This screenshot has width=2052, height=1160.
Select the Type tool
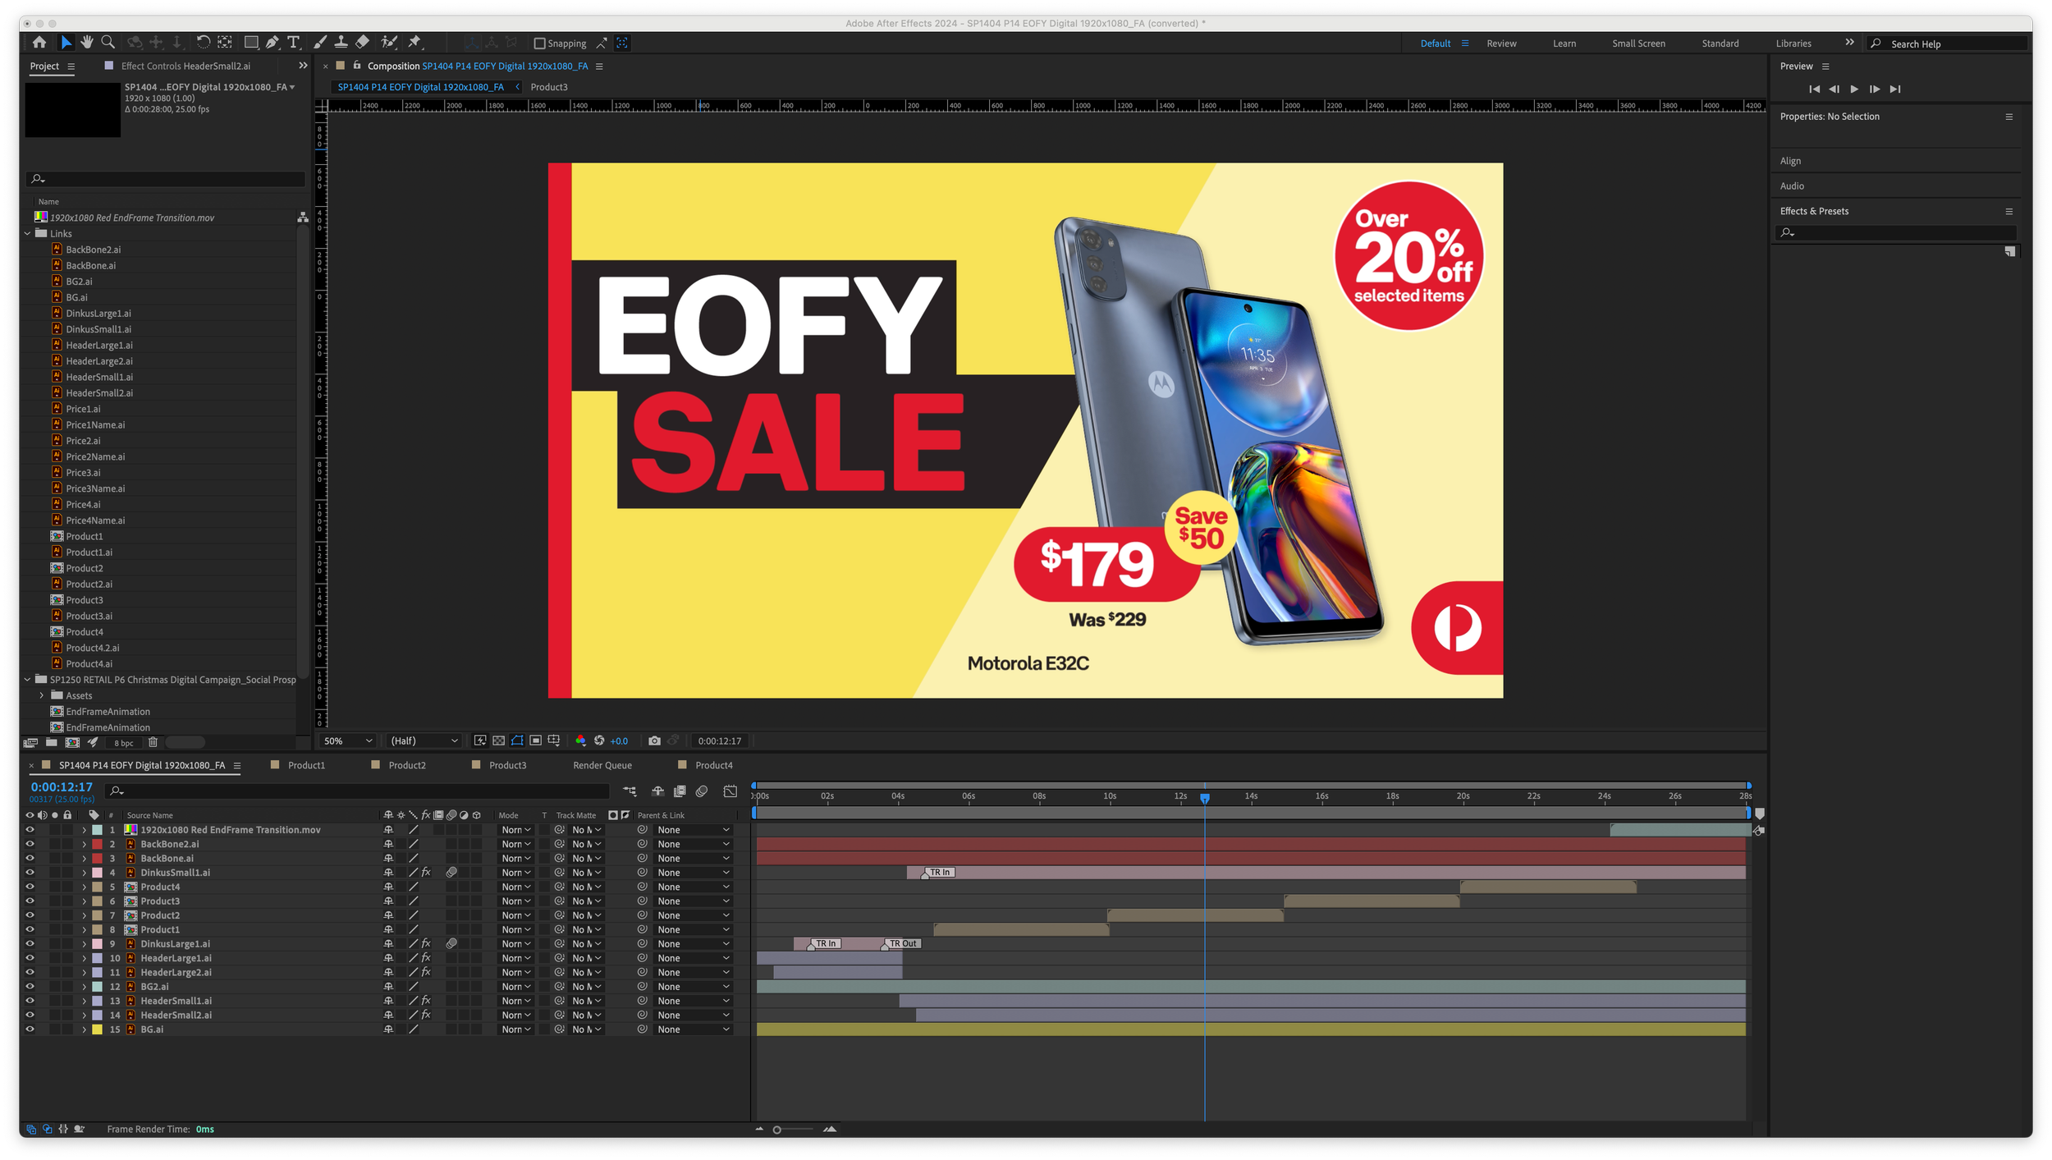point(294,43)
